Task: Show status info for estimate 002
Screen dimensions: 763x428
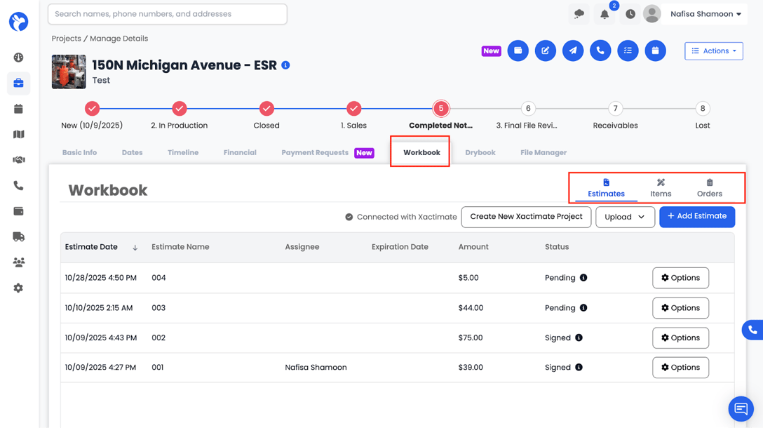Action: [579, 337]
